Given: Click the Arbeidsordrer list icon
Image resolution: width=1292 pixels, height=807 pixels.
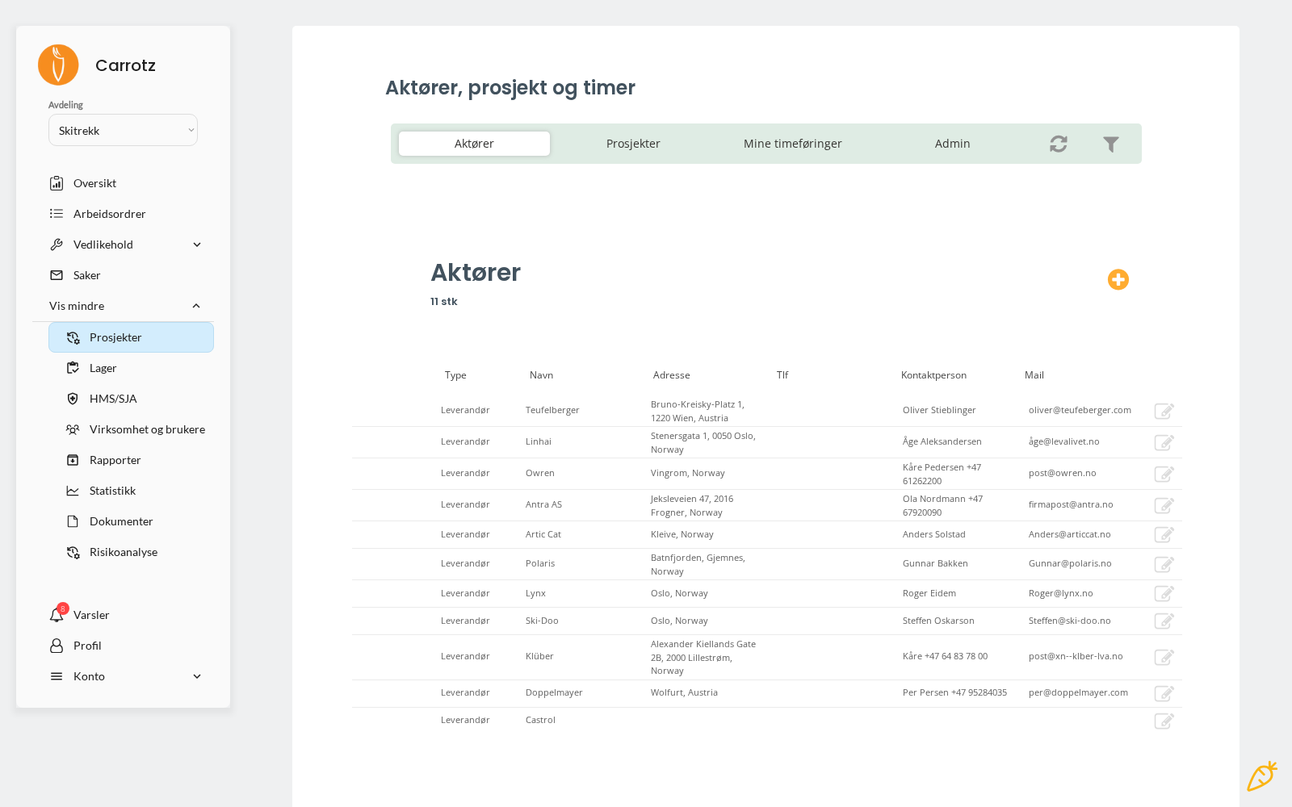Looking at the screenshot, I should pyautogui.click(x=57, y=214).
